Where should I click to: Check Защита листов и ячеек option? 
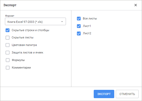(8, 52)
